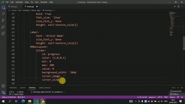Create a new terminal with plus icon
The height and width of the screenshot is (104, 185).
(x=173, y=88)
